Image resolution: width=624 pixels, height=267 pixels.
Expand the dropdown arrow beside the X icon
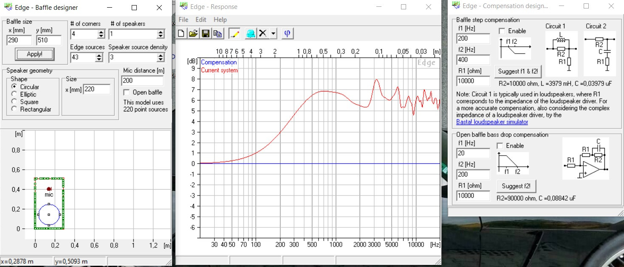273,34
